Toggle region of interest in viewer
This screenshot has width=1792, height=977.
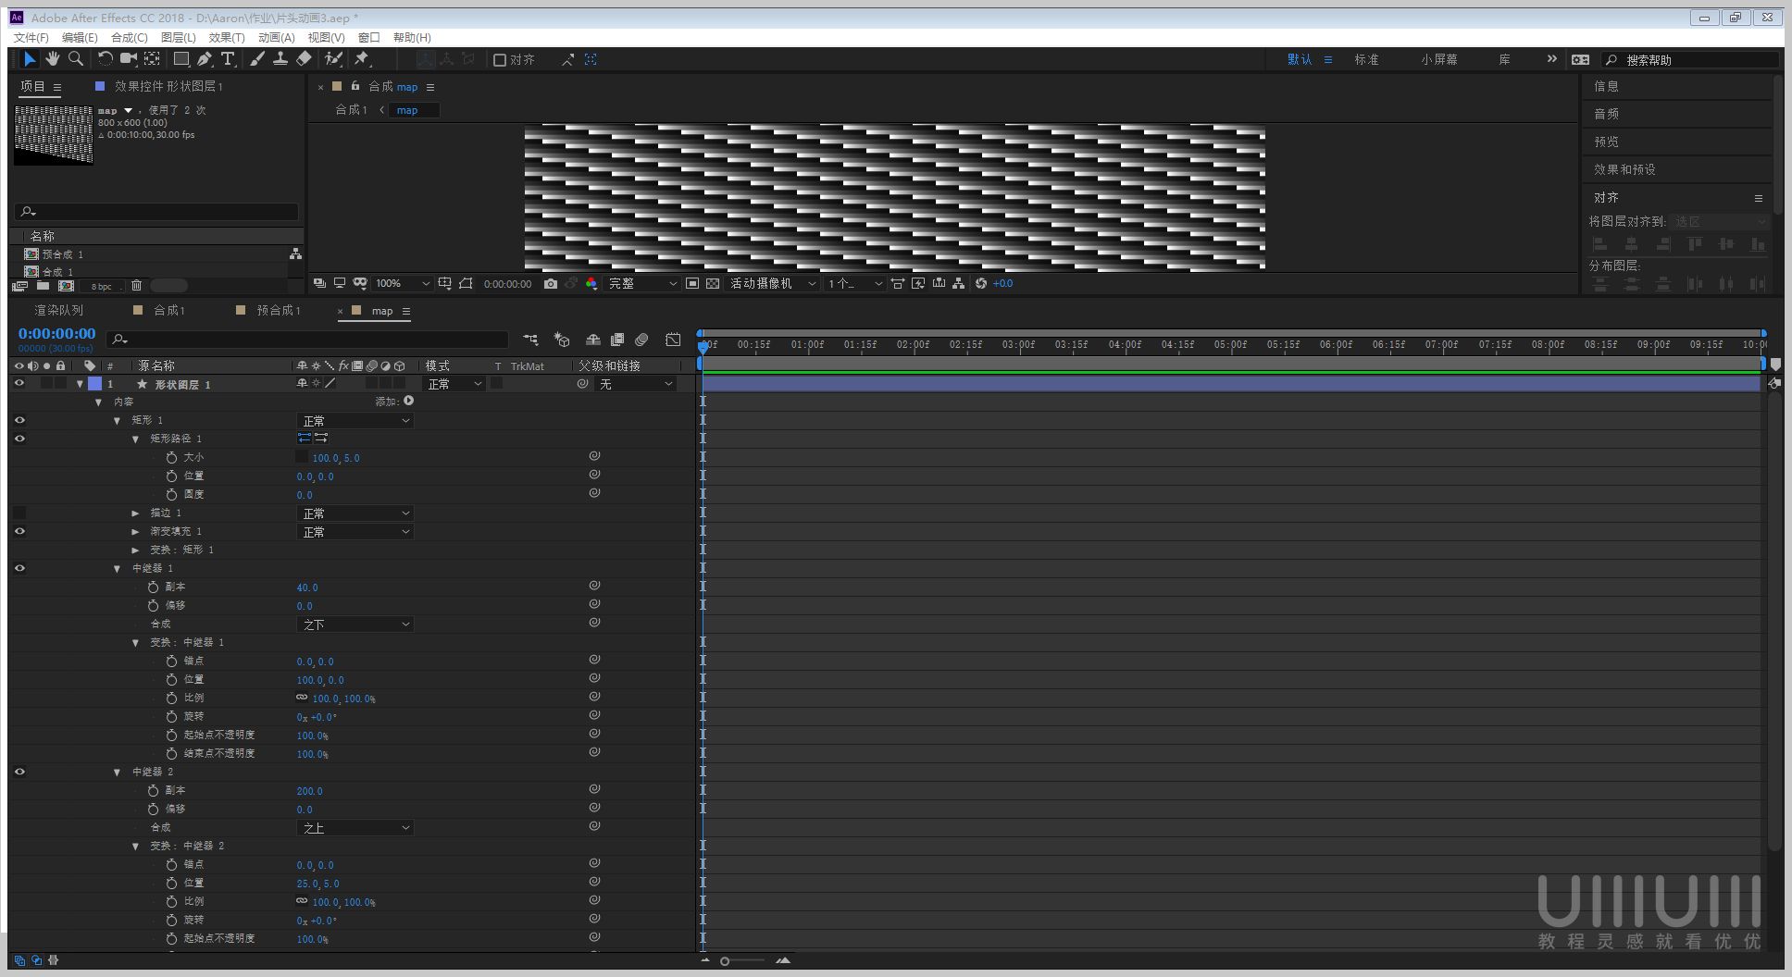[x=692, y=283]
